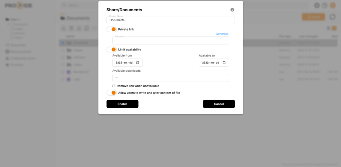341x167 pixels.
Task: Click the Available to date text
Action: click(210, 63)
